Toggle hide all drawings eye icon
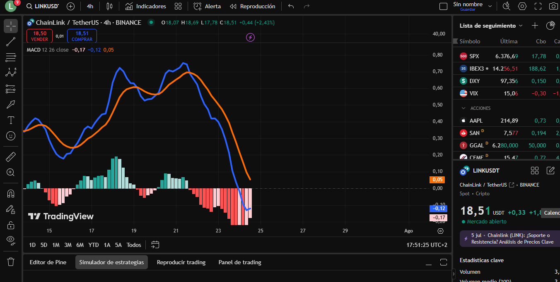Image resolution: width=560 pixels, height=282 pixels. [11, 240]
